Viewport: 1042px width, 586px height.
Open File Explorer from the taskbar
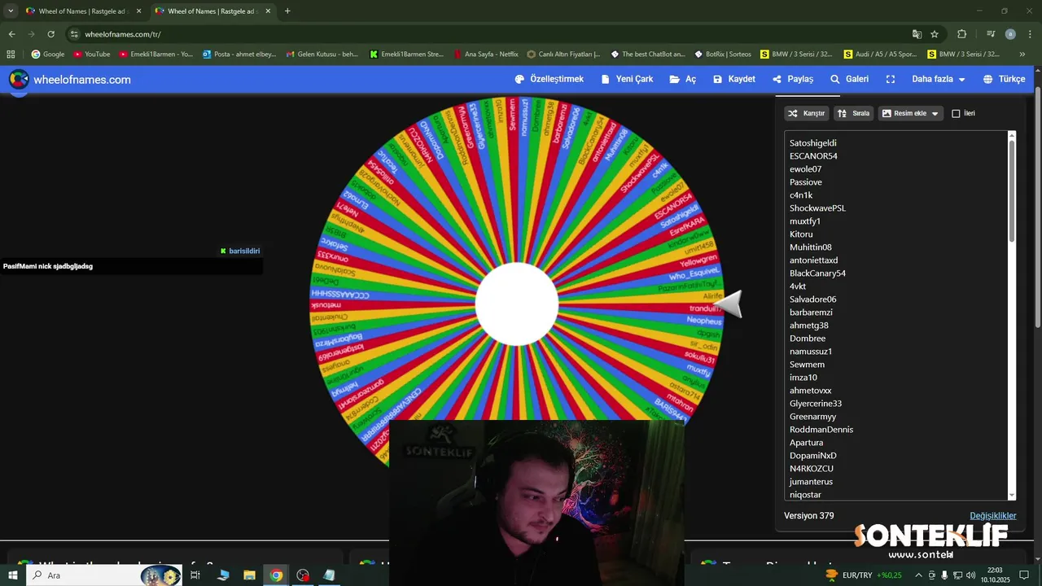(x=249, y=575)
